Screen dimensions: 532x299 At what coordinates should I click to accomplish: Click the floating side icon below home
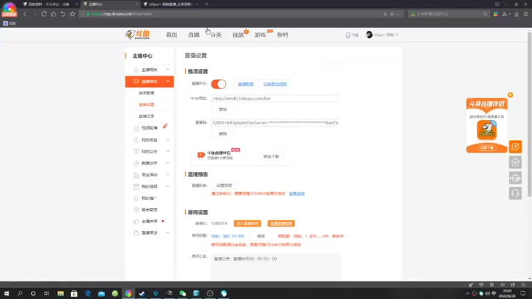515,177
